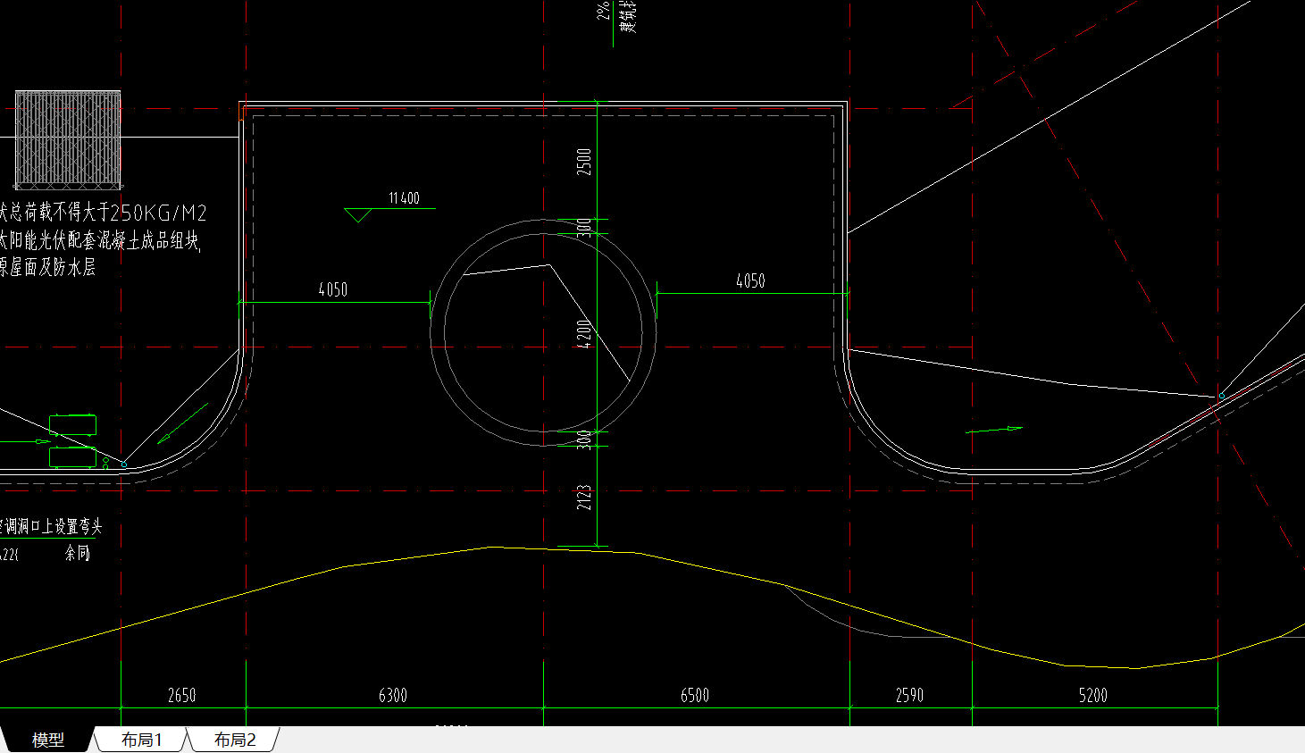Select the 洞口上设置弯头 annotation text
The image size is (1305, 753).
pos(54,527)
